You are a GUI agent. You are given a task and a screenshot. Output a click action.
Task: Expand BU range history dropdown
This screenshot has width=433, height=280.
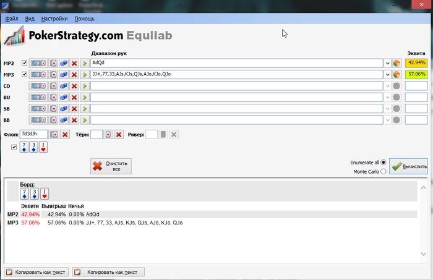tap(387, 98)
